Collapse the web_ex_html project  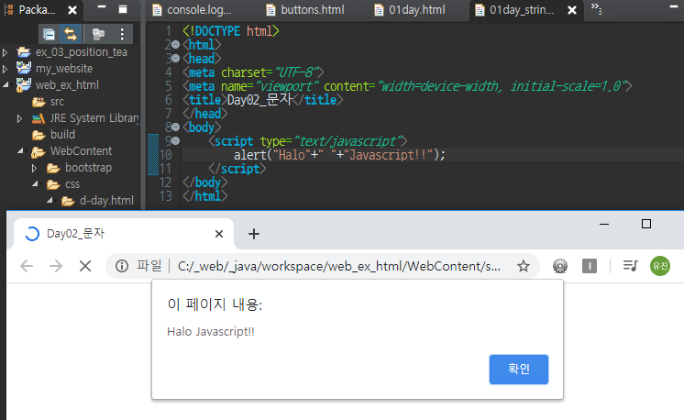pyautogui.click(x=6, y=85)
